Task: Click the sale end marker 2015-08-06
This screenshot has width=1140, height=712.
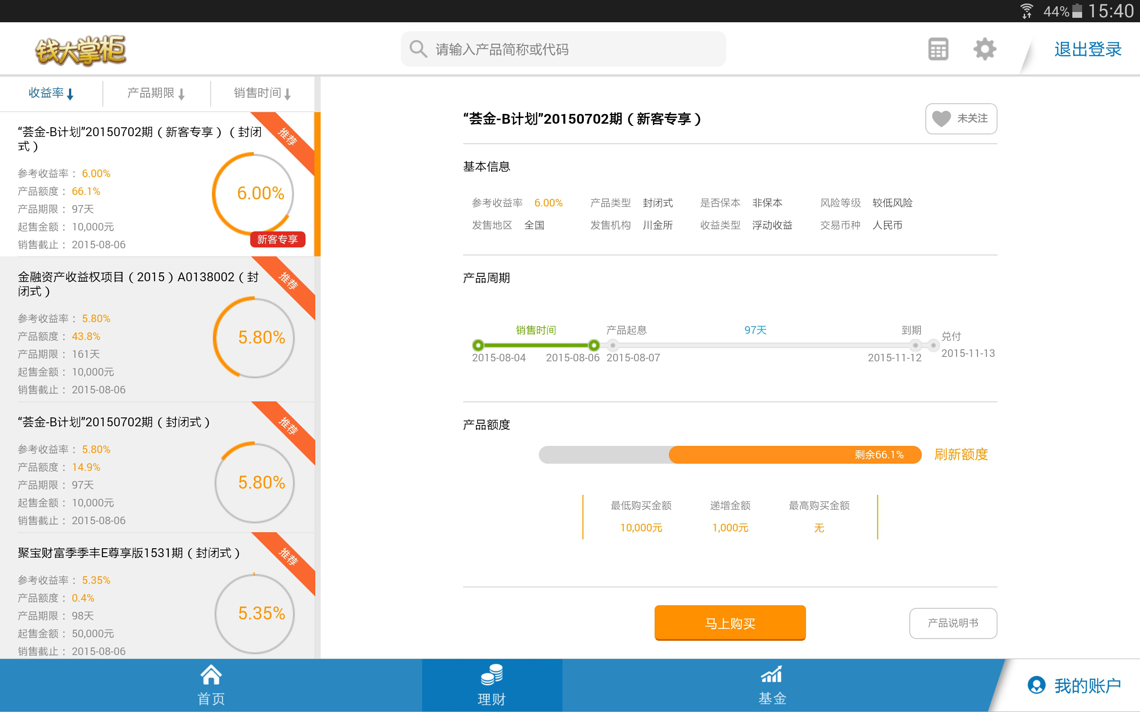Action: pos(594,345)
